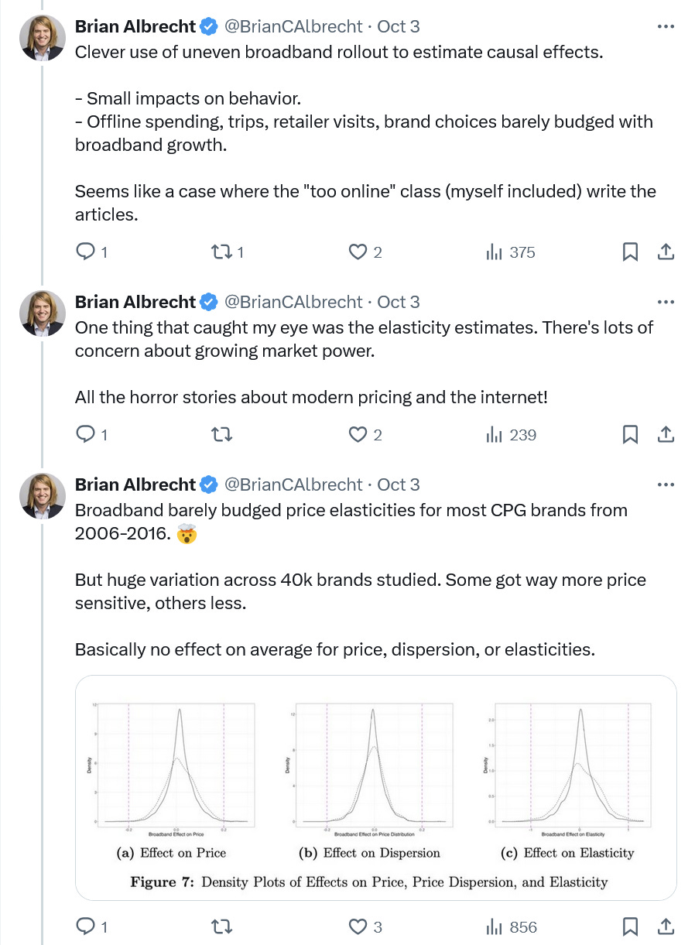Open the Figure 7 density plots image
Image resolution: width=695 pixels, height=945 pixels.
pyautogui.click(x=375, y=788)
